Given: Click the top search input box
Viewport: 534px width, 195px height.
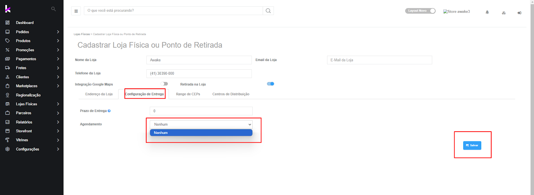Looking at the screenshot, I should point(174,11).
